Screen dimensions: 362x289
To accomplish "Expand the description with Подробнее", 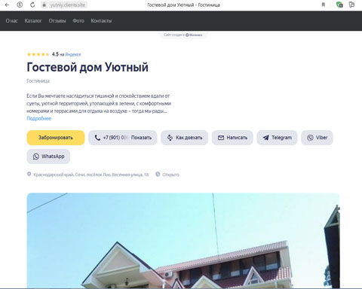I will click(x=39, y=118).
